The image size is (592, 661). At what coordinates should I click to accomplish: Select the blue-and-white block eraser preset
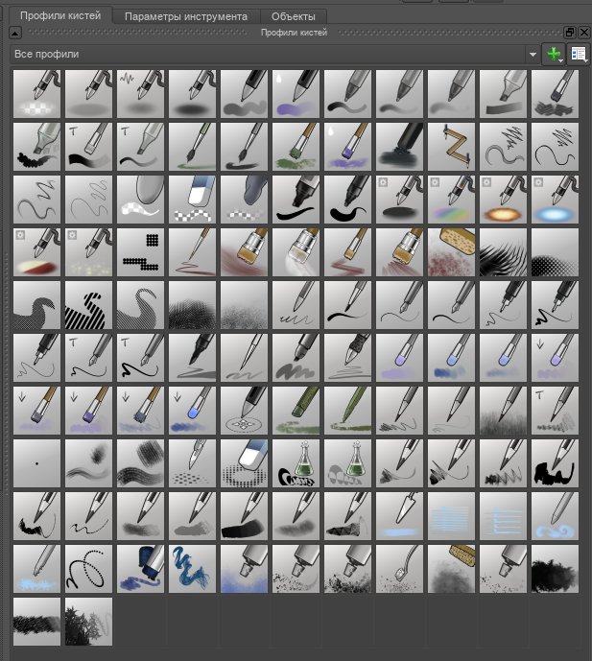click(192, 200)
